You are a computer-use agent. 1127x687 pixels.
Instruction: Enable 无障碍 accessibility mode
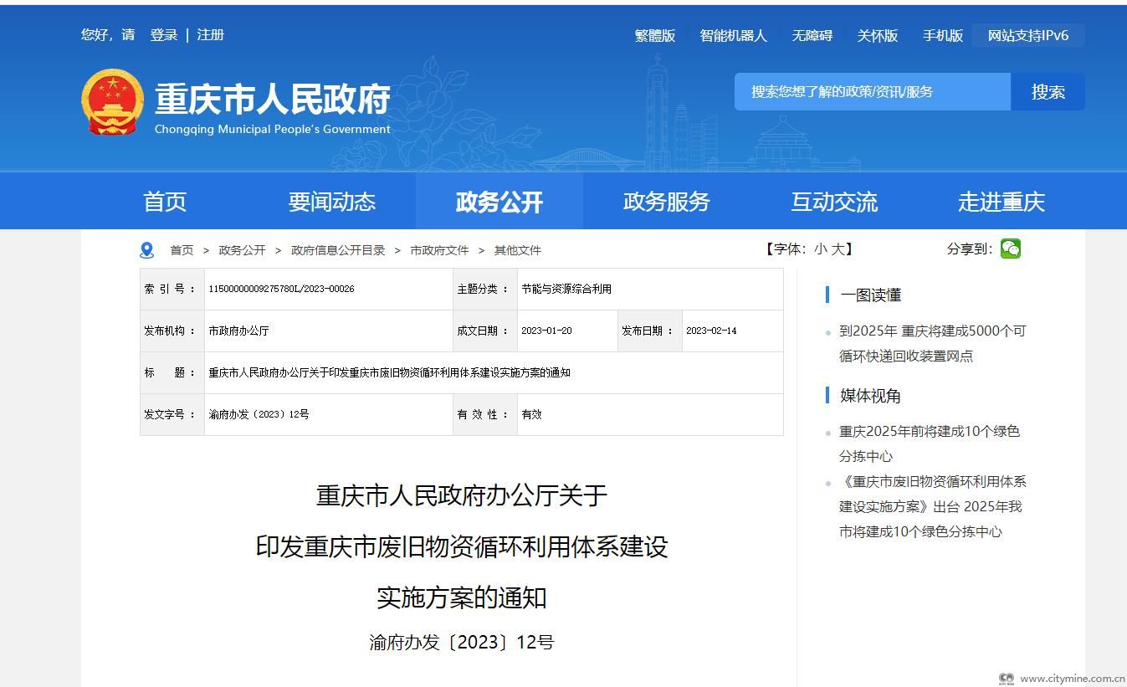[812, 36]
